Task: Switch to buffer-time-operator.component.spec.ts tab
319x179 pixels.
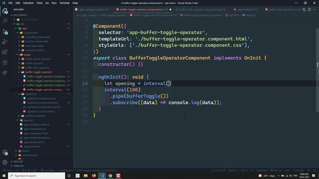Action: 202,9
